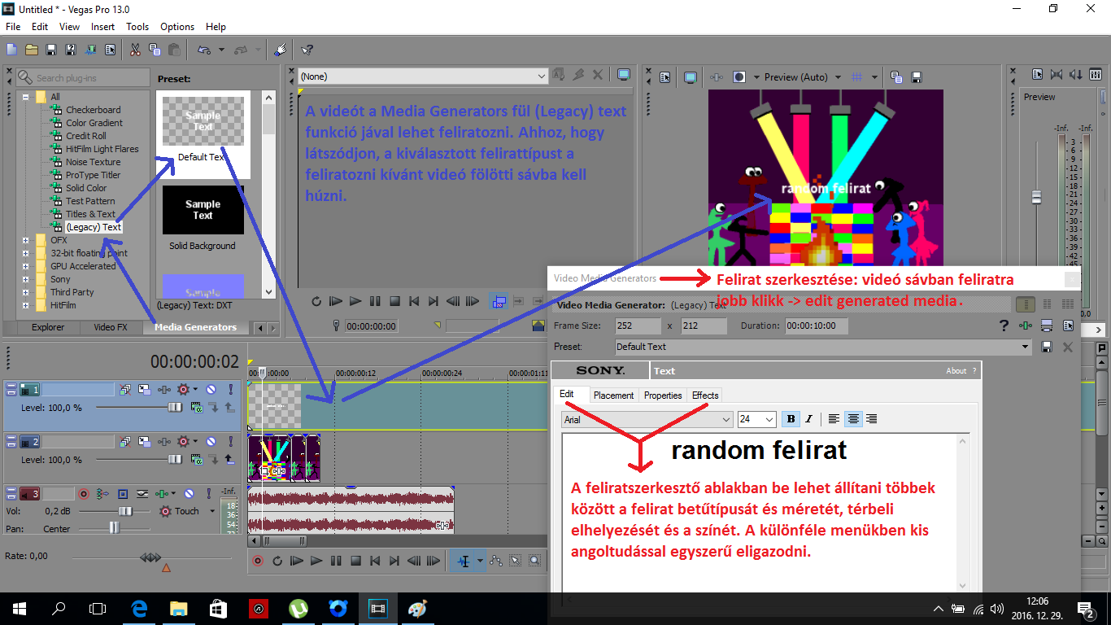Screen dimensions: 1111x625
Task: Click track 1 Level slider handle
Action: [x=175, y=407]
